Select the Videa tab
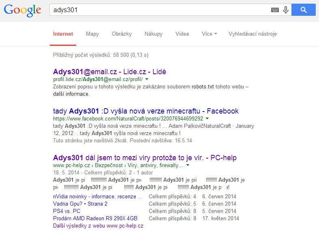Image resolution: width=319 pixels, height=232 pixels. [x=182, y=34]
